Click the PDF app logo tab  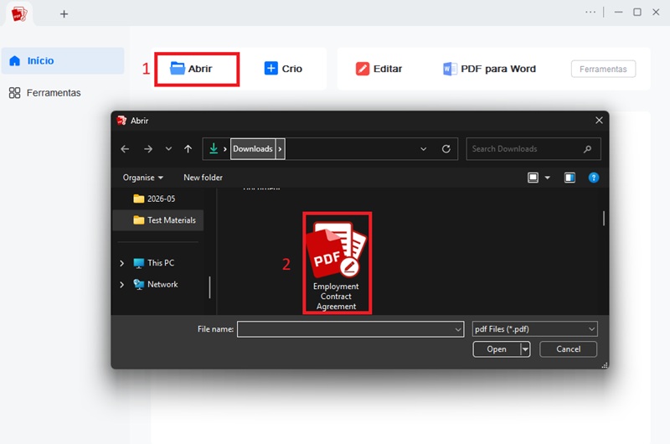pos(19,14)
